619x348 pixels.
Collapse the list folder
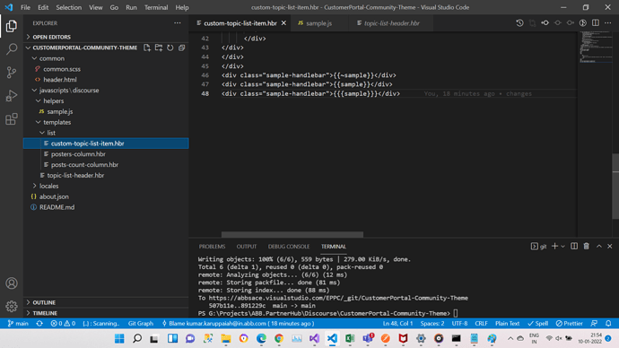click(42, 133)
